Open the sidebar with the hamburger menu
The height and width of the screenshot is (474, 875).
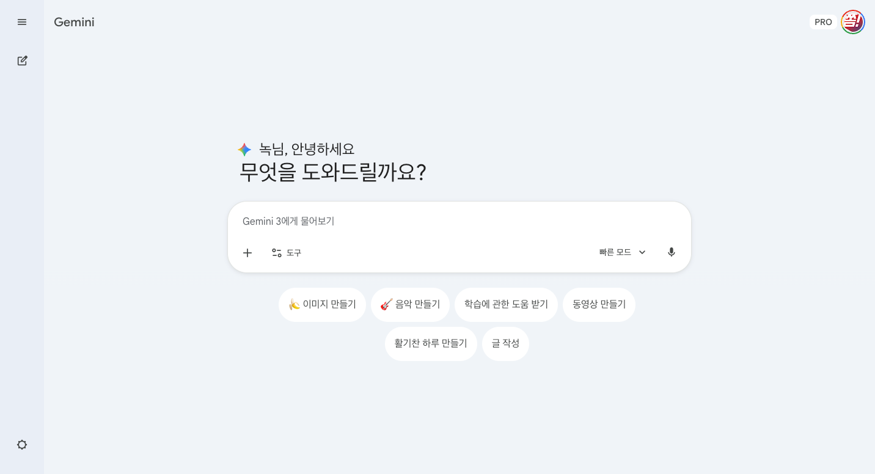pyautogui.click(x=22, y=22)
